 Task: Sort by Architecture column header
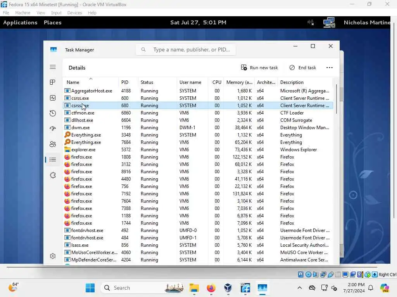(x=266, y=82)
